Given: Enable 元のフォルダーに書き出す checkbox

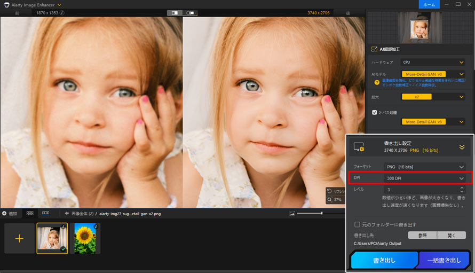Looking at the screenshot, I should click(x=357, y=224).
